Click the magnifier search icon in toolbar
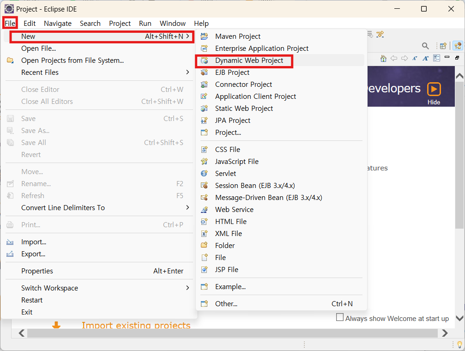The image size is (465, 351). 425,46
